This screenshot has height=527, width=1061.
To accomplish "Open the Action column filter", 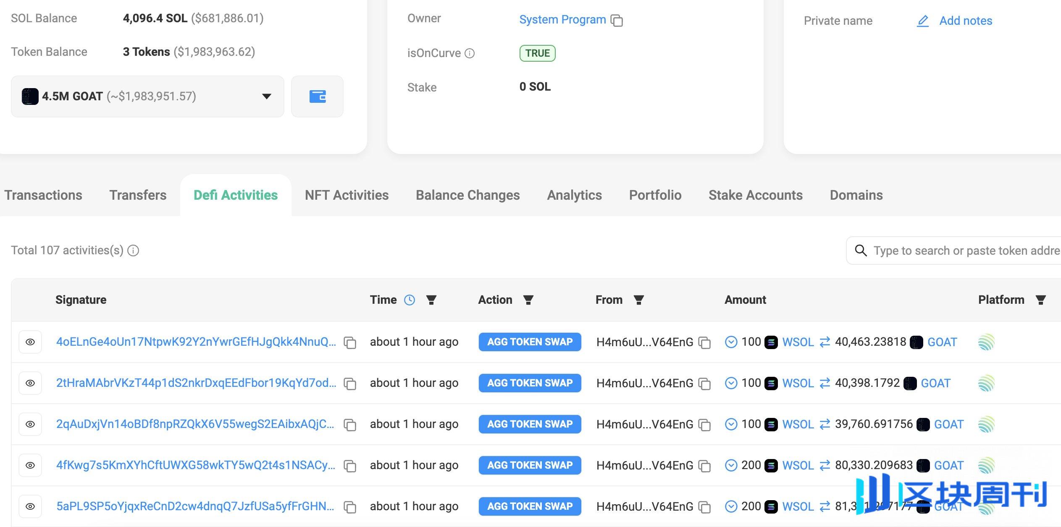I will point(528,300).
